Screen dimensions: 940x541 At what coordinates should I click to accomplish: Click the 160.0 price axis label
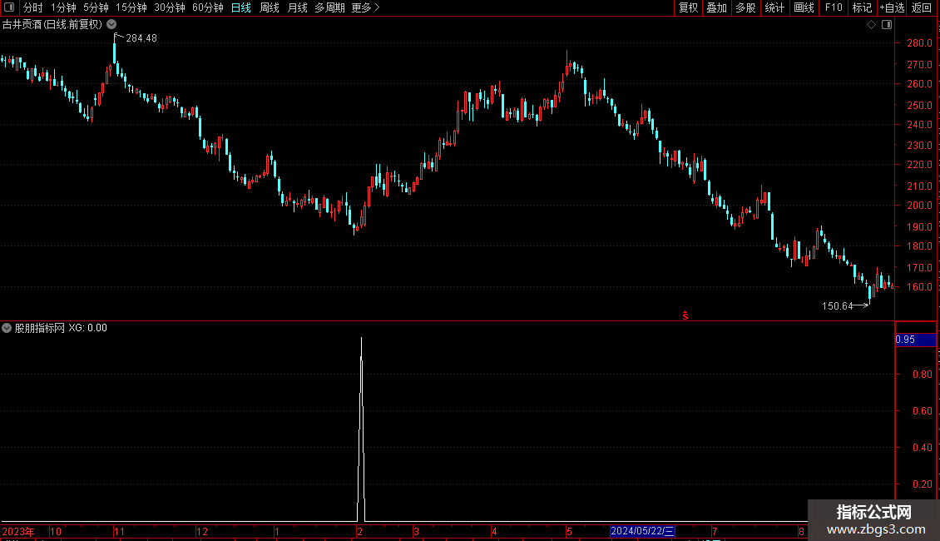(919, 286)
